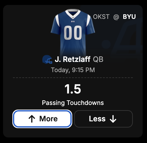Select More for 1.5 passing touchdowns

click(x=42, y=119)
